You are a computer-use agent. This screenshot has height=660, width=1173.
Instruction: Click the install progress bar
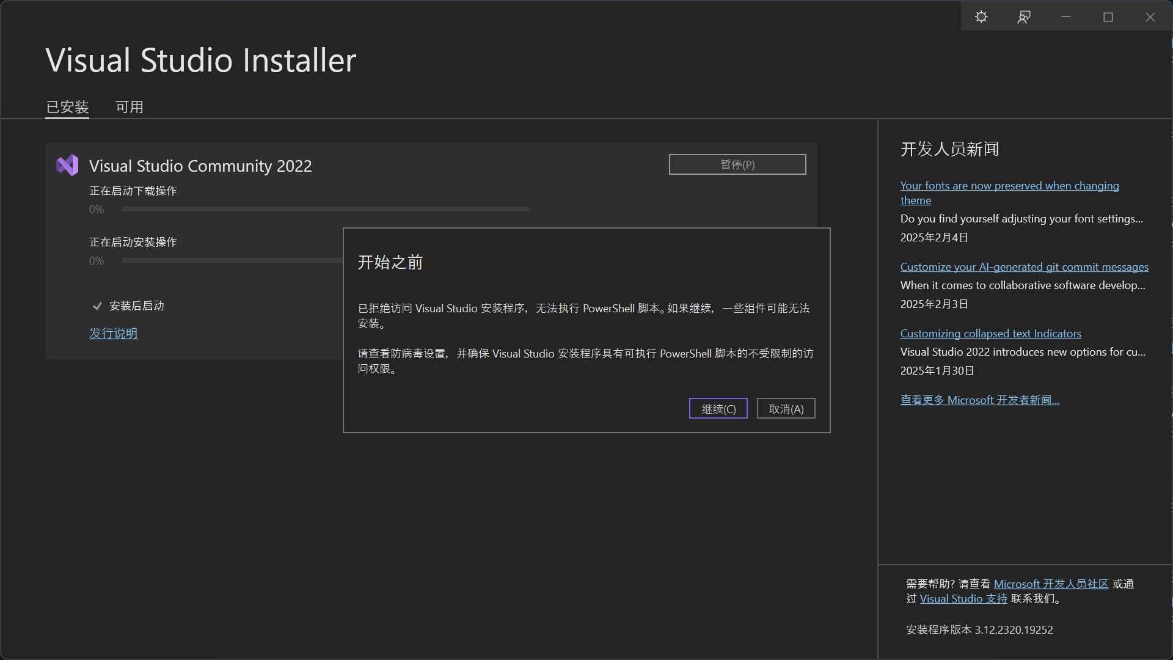click(x=232, y=260)
